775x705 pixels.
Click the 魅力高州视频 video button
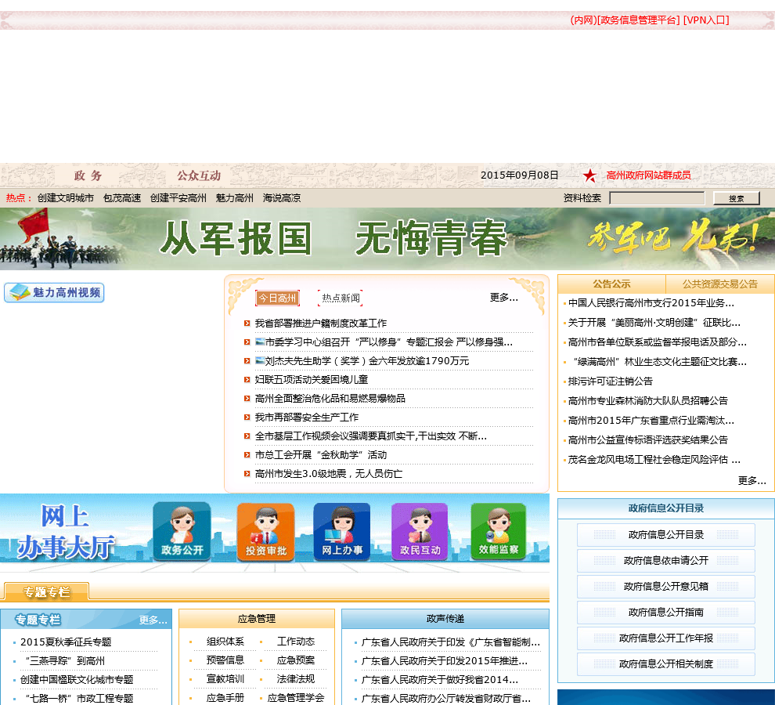[54, 292]
